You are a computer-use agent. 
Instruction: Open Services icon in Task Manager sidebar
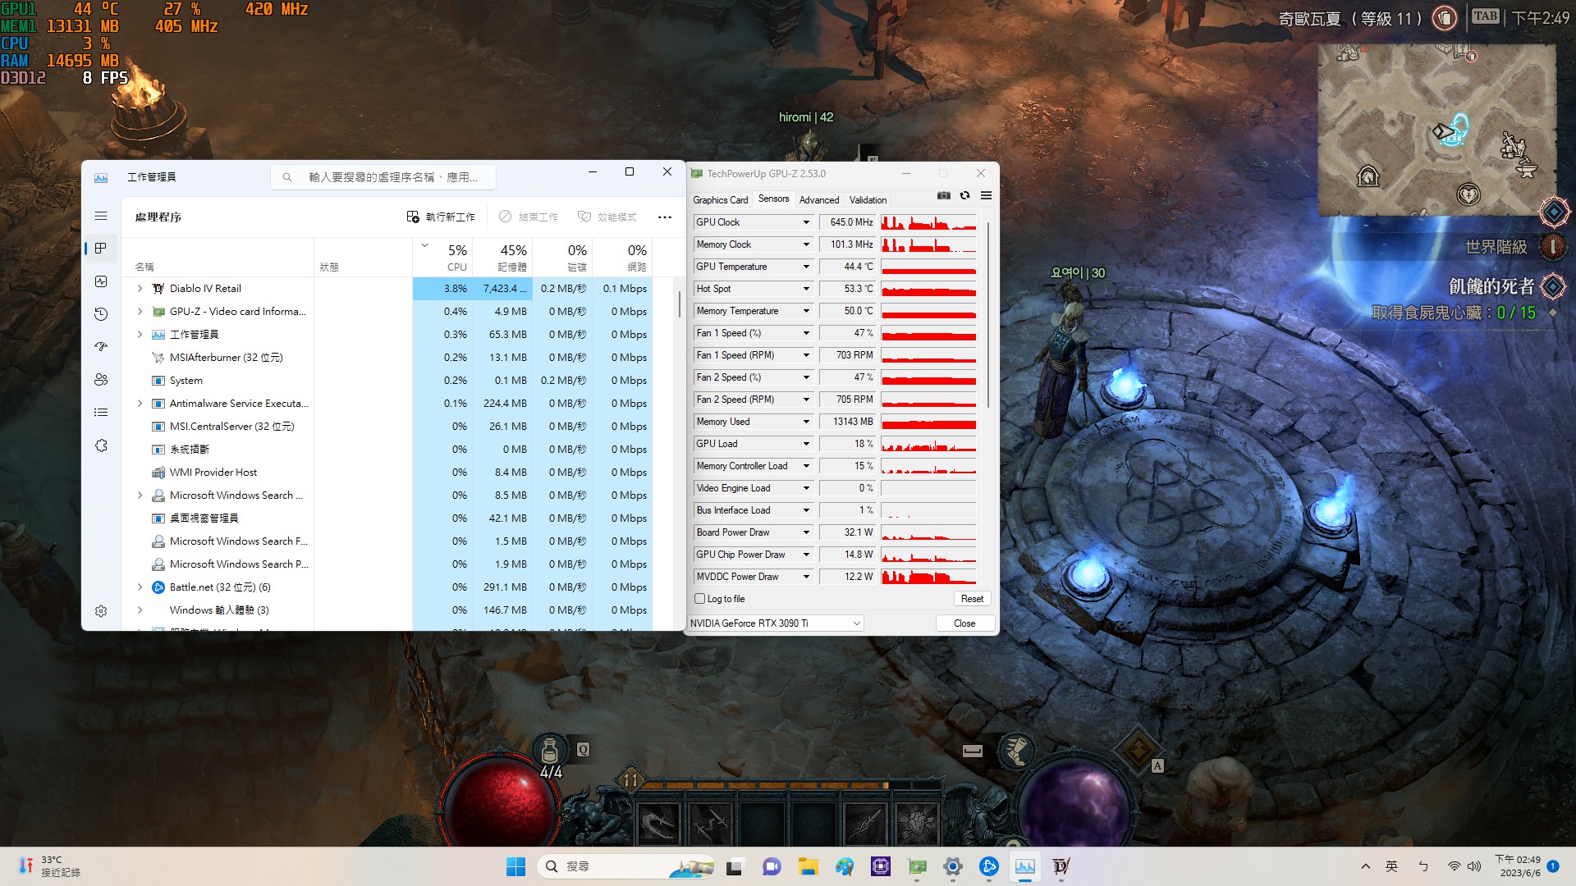coord(101,445)
